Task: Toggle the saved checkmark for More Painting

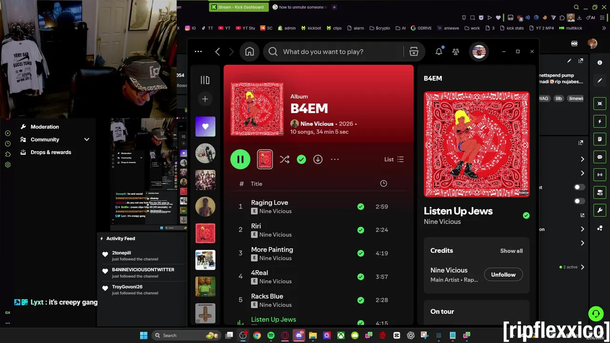Action: pyautogui.click(x=361, y=253)
